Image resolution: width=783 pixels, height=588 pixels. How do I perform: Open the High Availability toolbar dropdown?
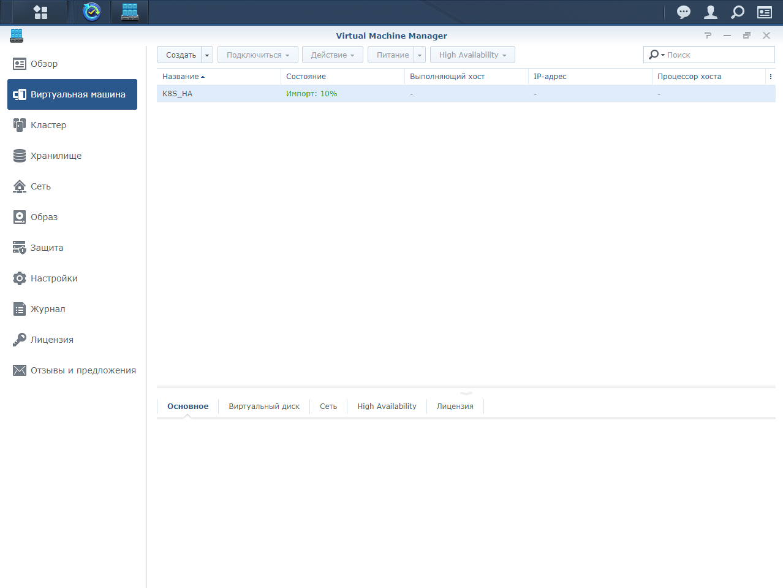pyautogui.click(x=472, y=55)
